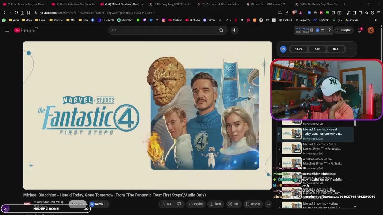Open the browser wallet icon
This screenshot has width=383, height=215.
click(x=361, y=13)
